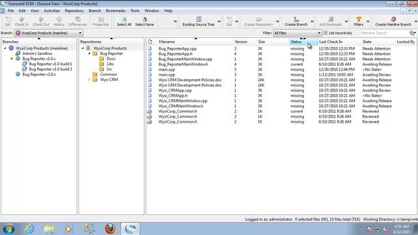Click the Libs folder icon
The image size is (418, 235).
pyautogui.click(x=102, y=64)
